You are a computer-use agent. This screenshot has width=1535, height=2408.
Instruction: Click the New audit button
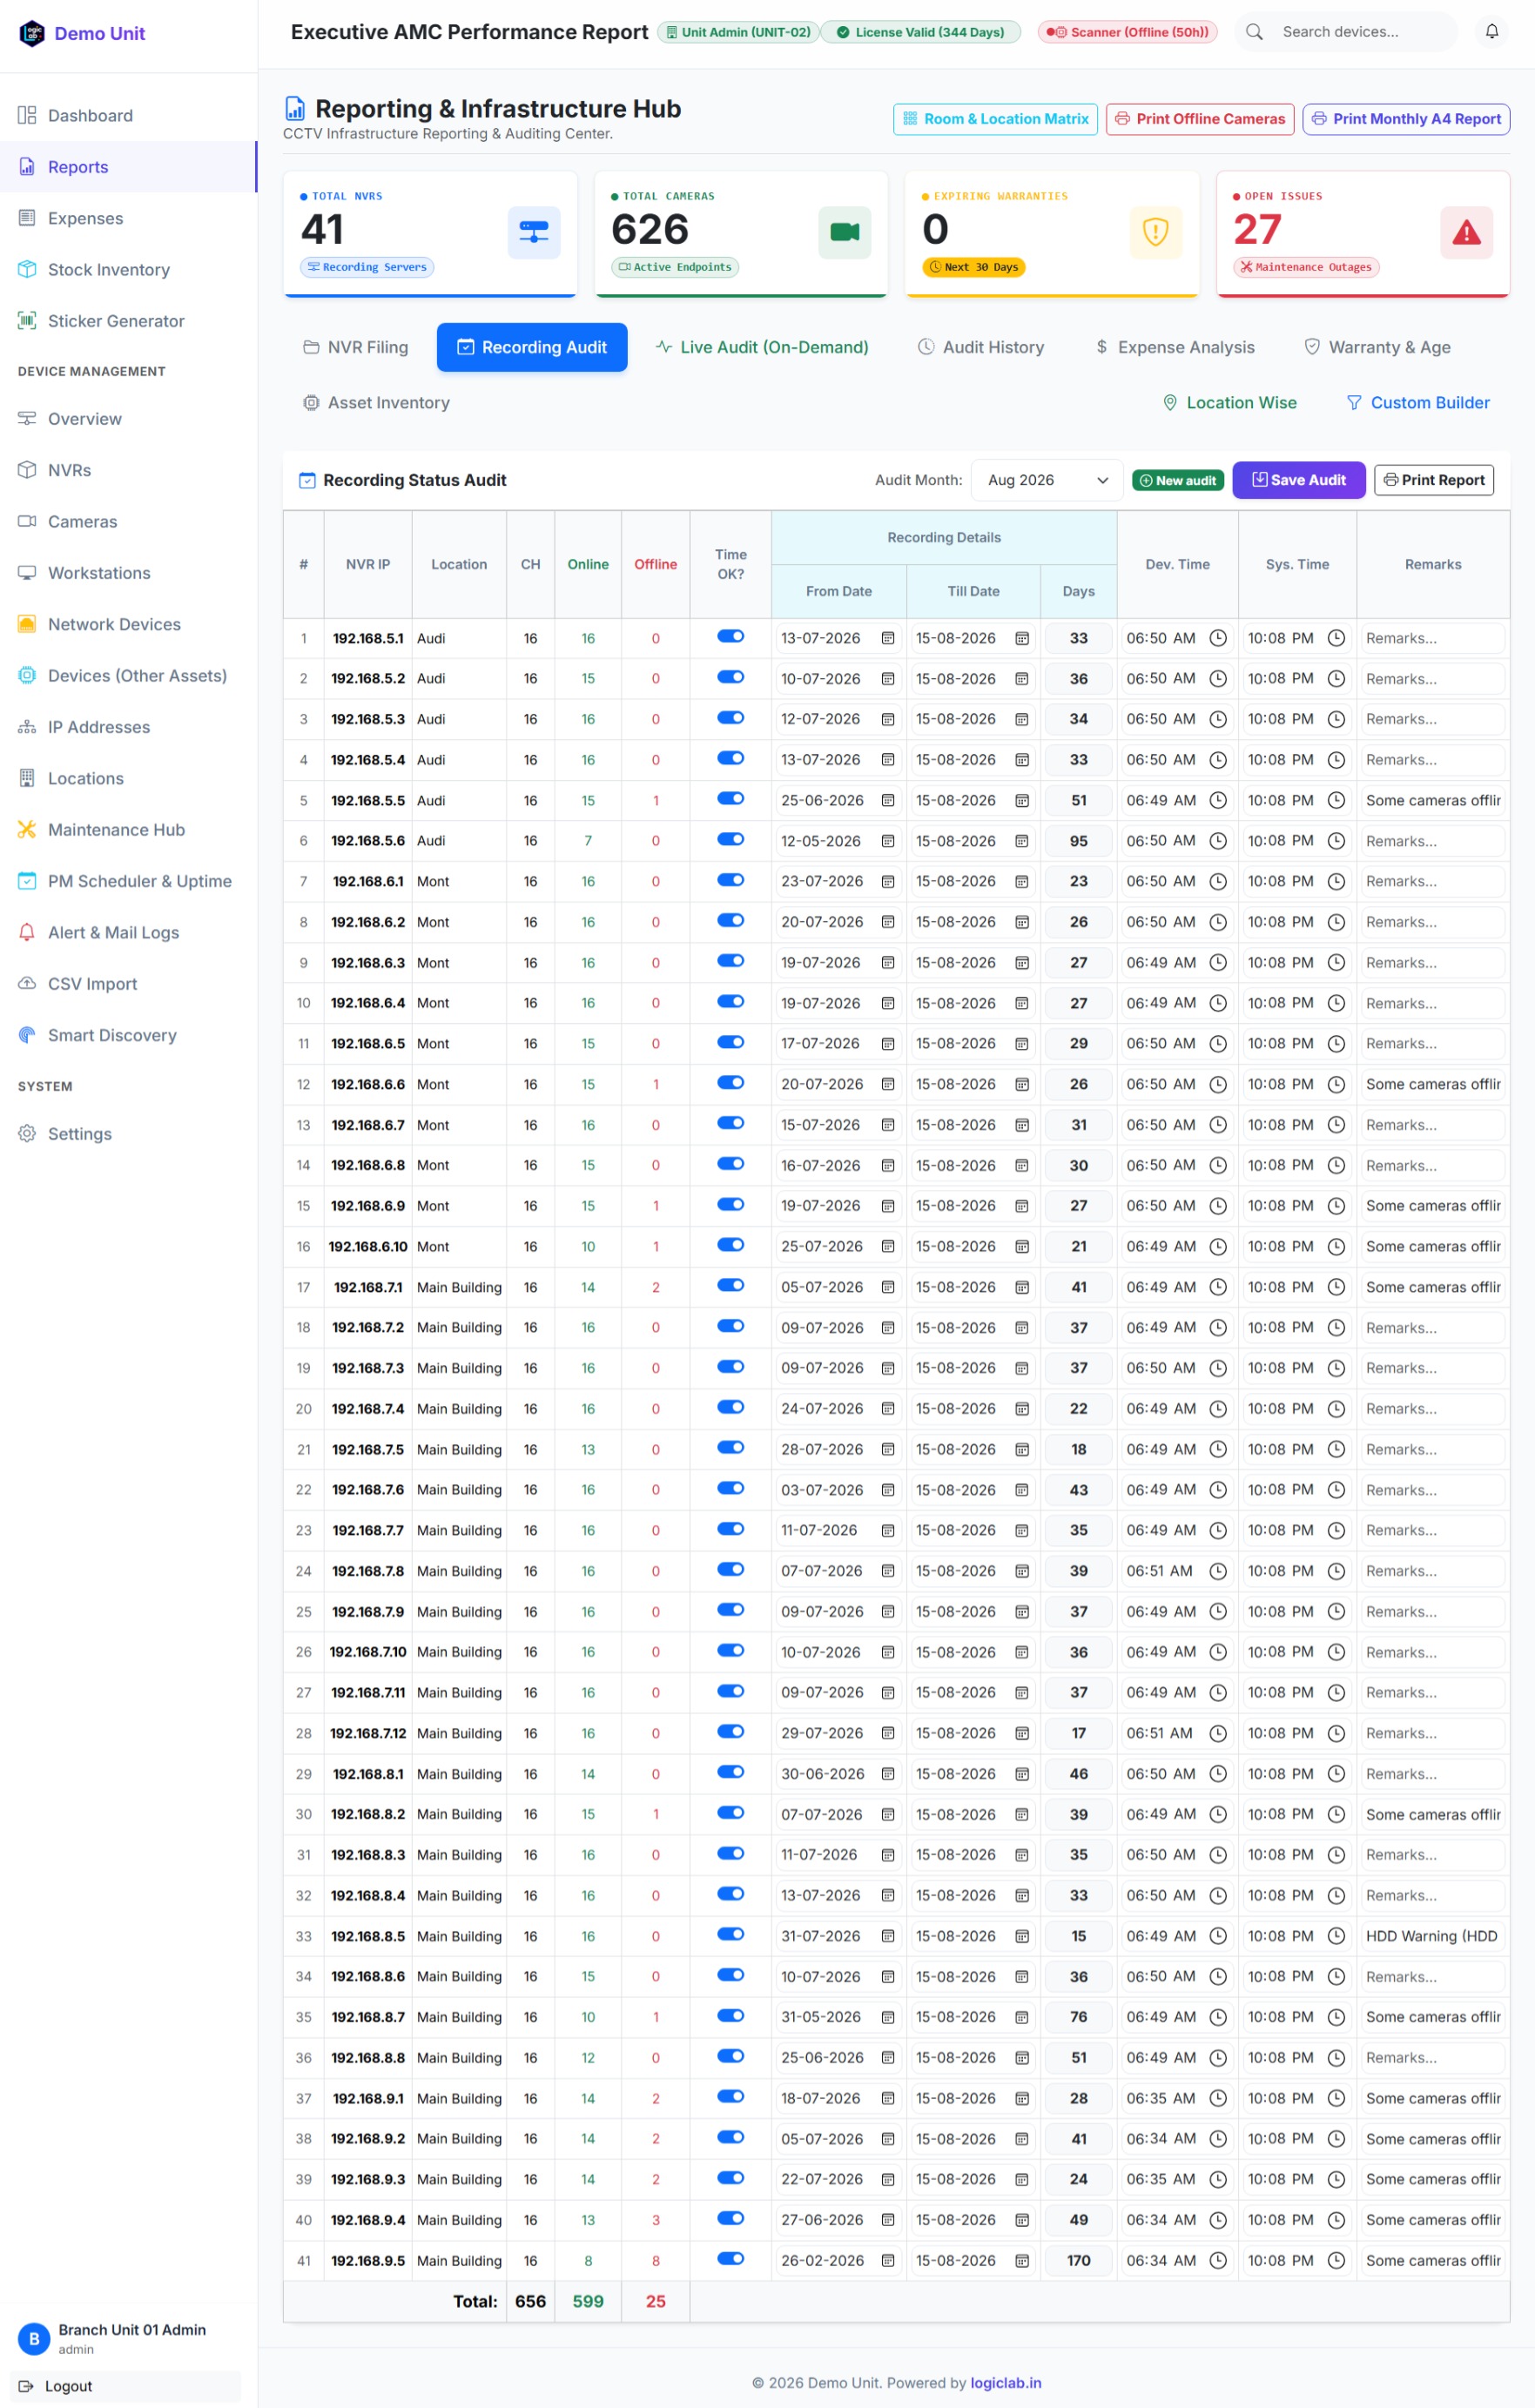pyautogui.click(x=1178, y=481)
